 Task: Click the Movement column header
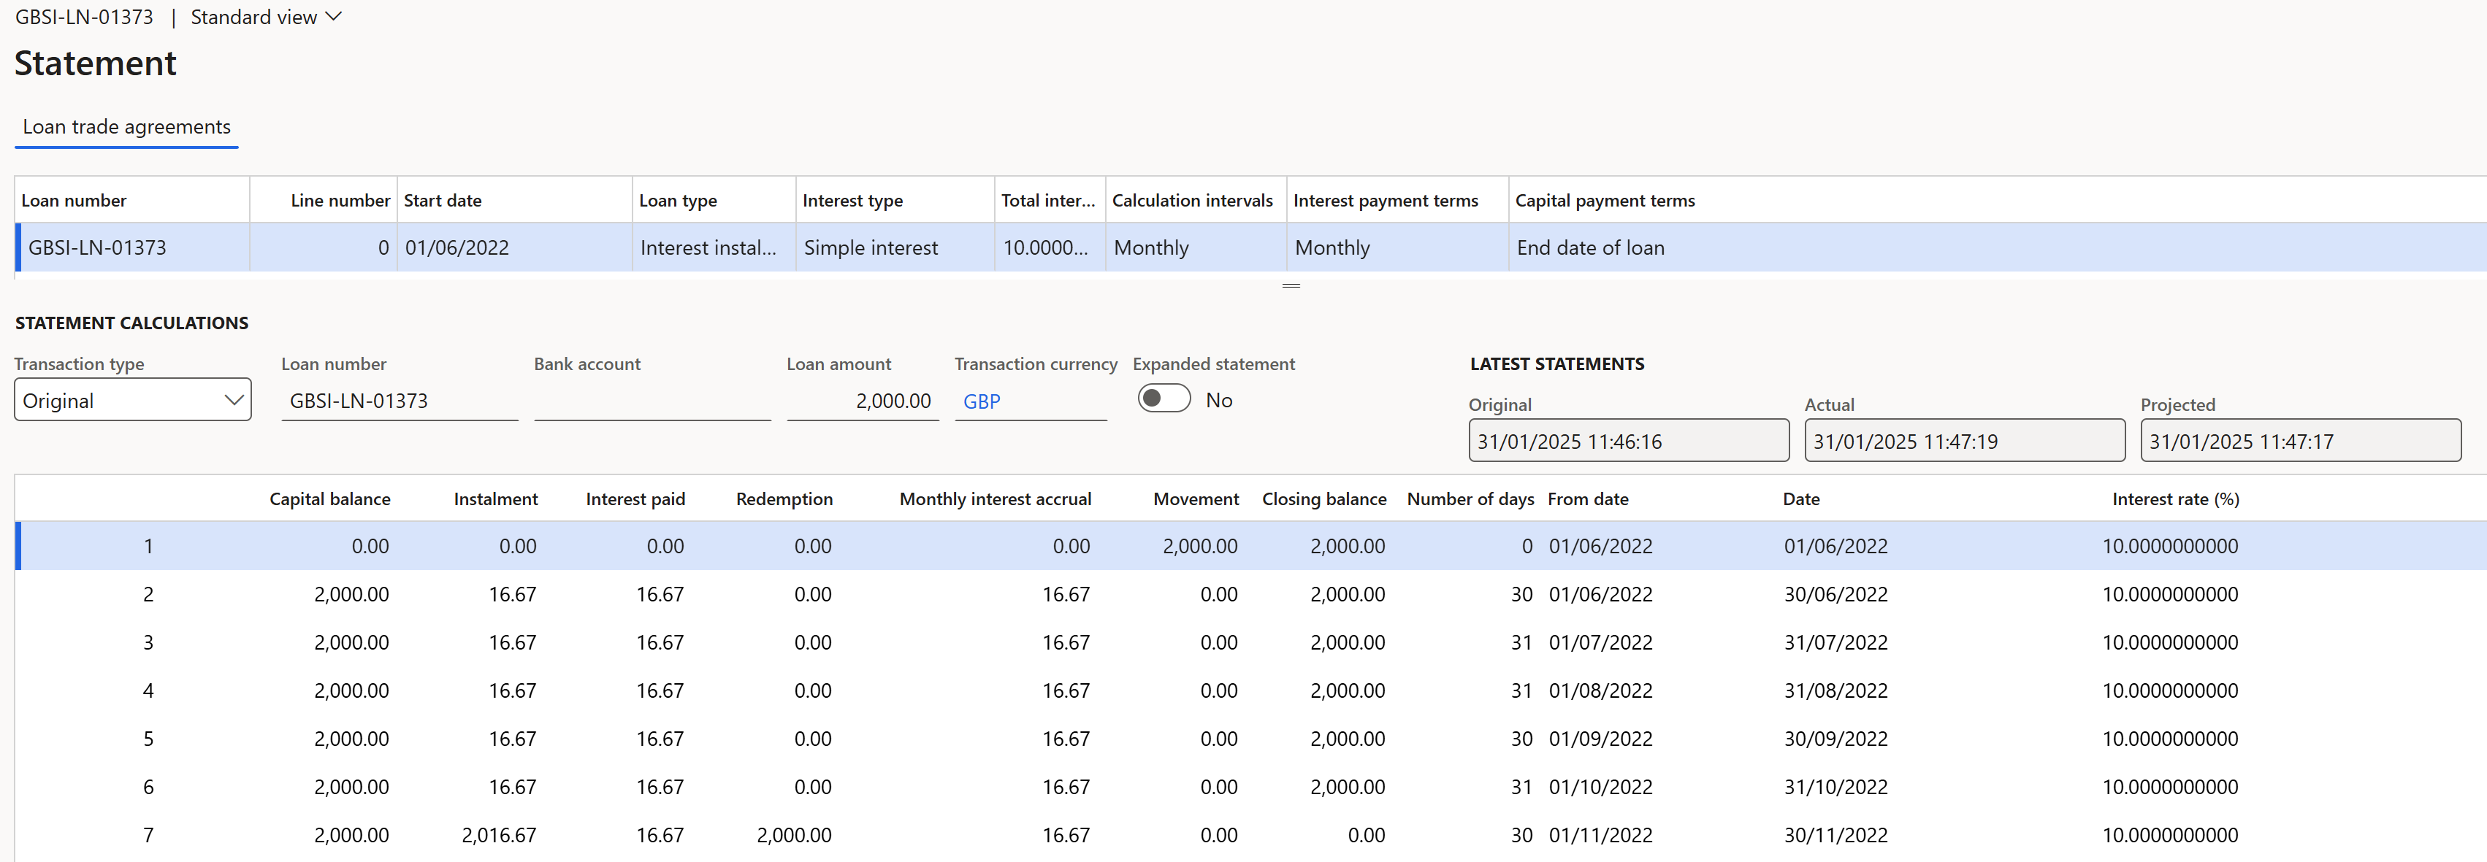pyautogui.click(x=1195, y=499)
